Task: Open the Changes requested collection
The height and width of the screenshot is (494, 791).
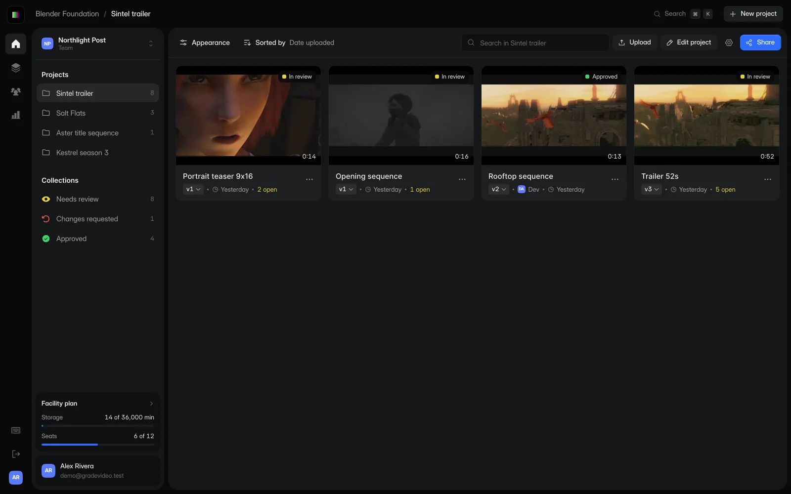Action: click(98, 219)
